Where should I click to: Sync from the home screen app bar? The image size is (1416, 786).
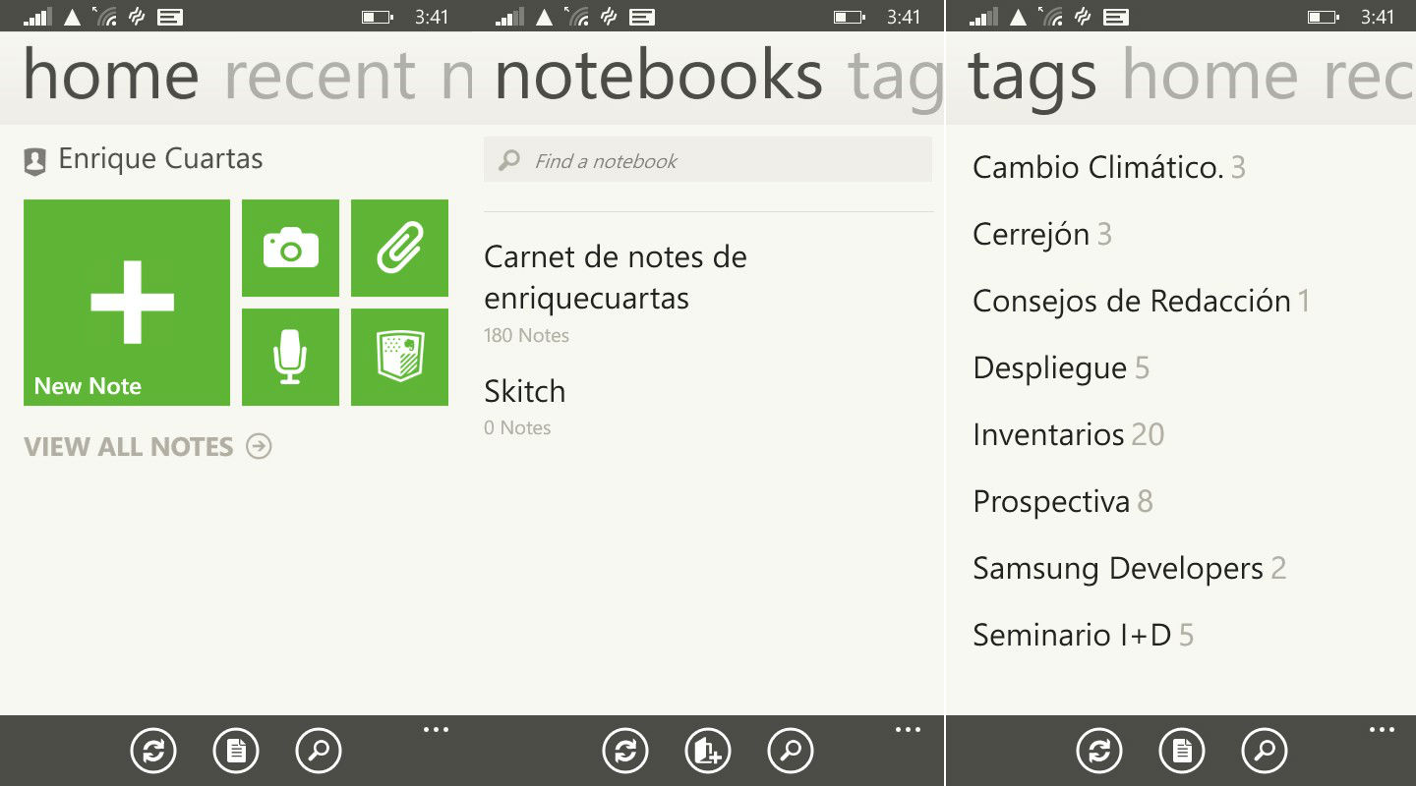(153, 752)
